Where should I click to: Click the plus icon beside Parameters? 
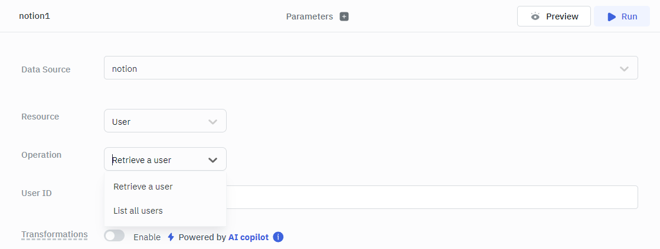(x=344, y=16)
